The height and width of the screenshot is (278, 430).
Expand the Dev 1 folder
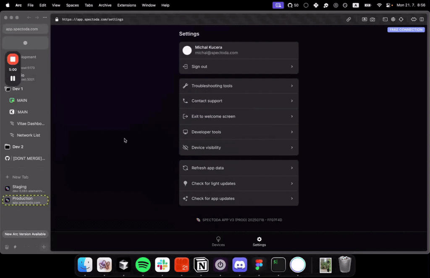[17, 89]
